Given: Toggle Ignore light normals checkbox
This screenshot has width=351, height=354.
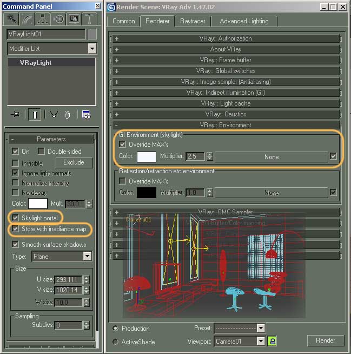Looking at the screenshot, I should (15, 173).
